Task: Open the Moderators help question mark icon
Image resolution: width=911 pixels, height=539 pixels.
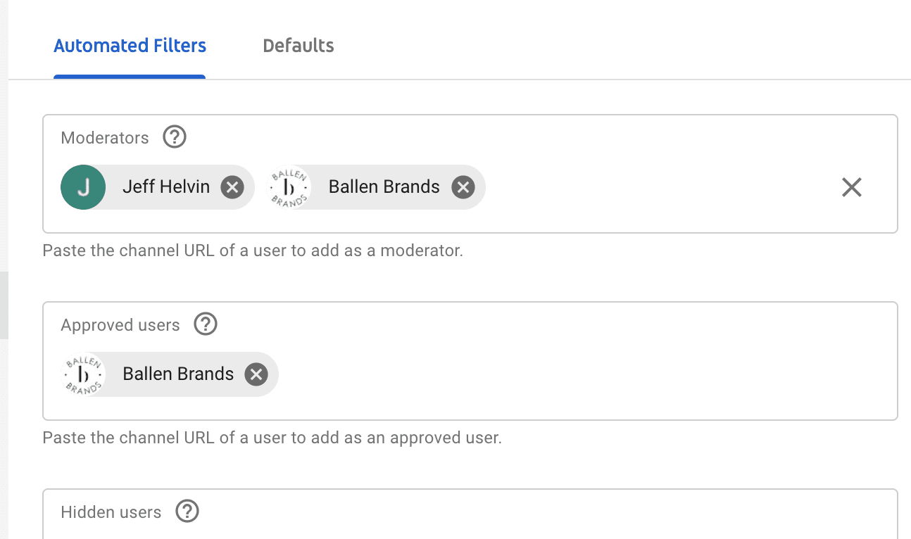Action: tap(175, 137)
